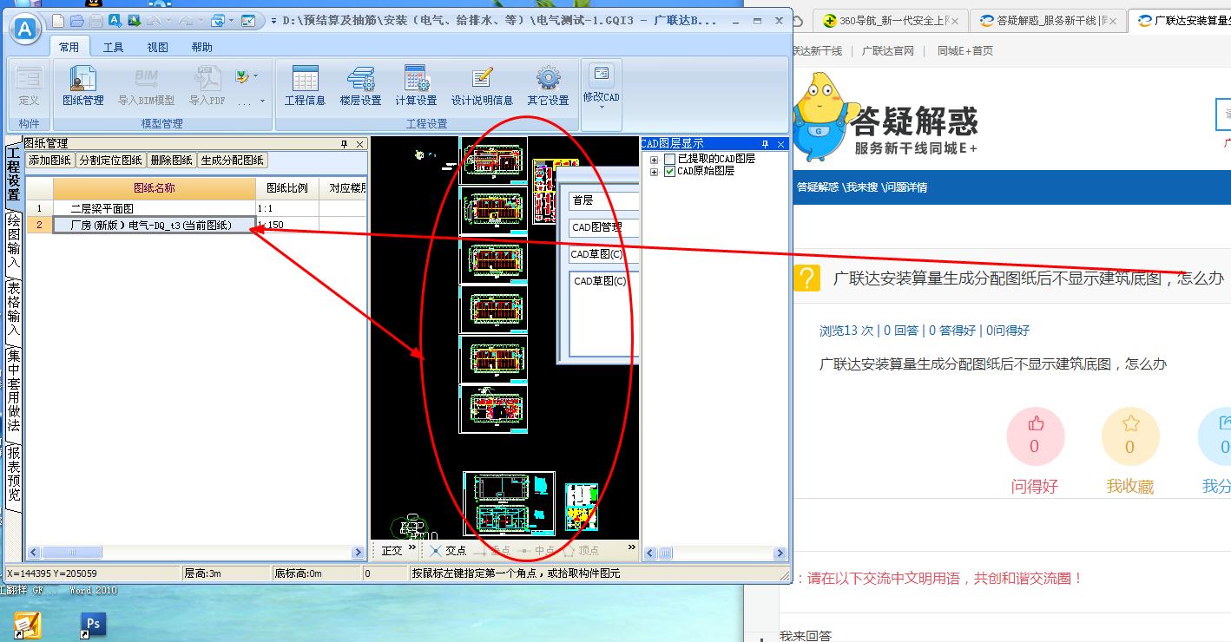The width and height of the screenshot is (1231, 642).
Task: Click the fullscreen view icon in quick access toolbar
Action: point(248,21)
